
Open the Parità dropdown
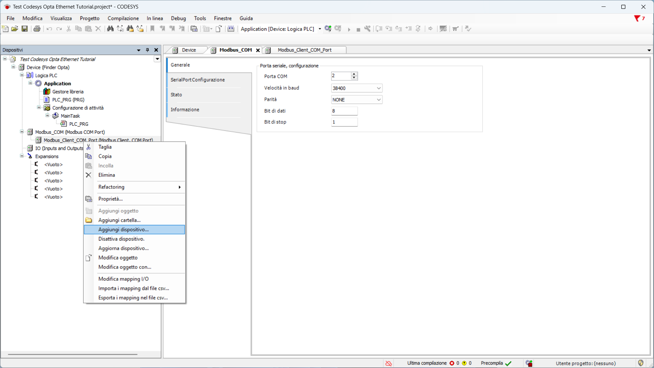(378, 100)
